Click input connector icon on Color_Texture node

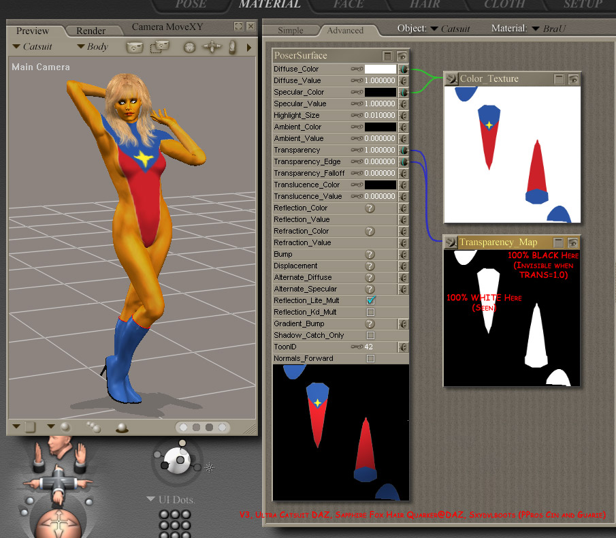click(x=451, y=79)
